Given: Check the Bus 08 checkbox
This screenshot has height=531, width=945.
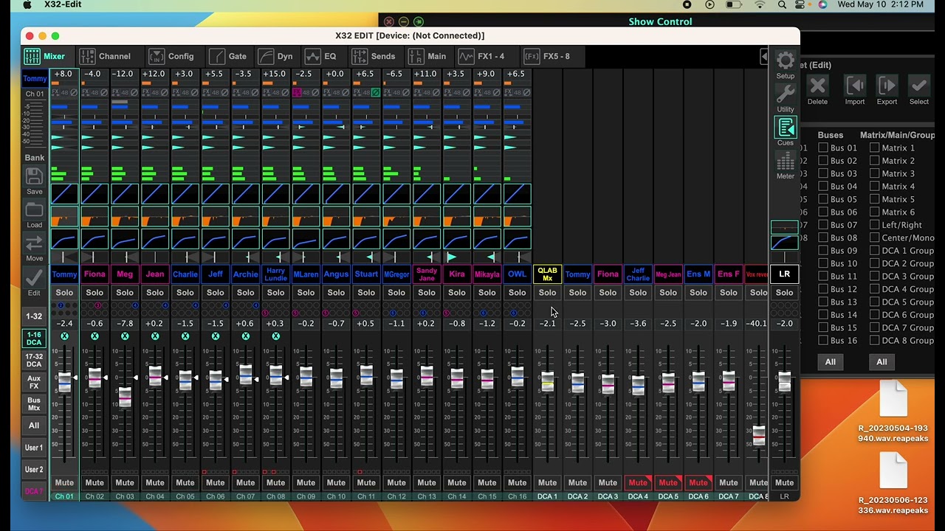Looking at the screenshot, I should coord(823,238).
